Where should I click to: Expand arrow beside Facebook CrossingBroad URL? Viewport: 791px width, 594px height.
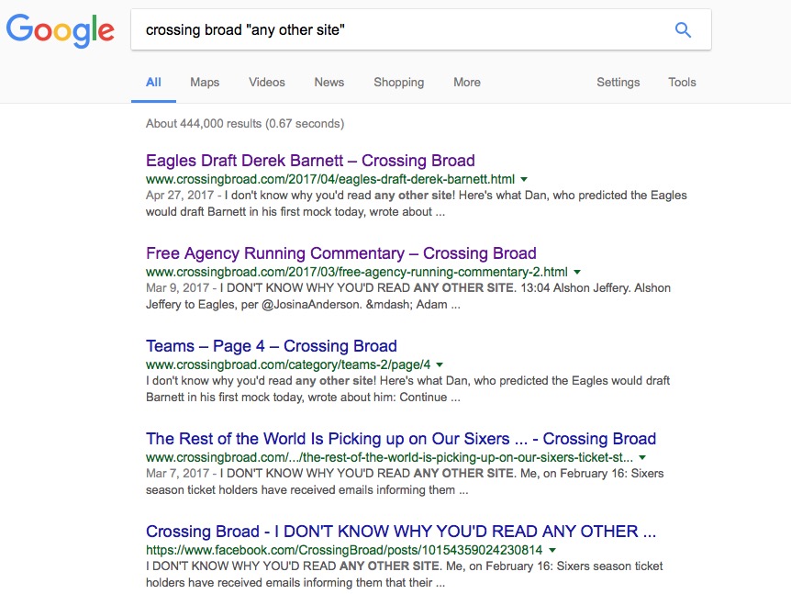pos(551,551)
